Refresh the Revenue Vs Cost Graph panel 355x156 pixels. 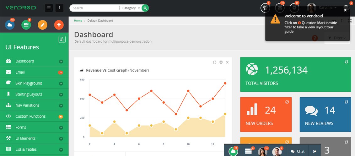pos(215,62)
